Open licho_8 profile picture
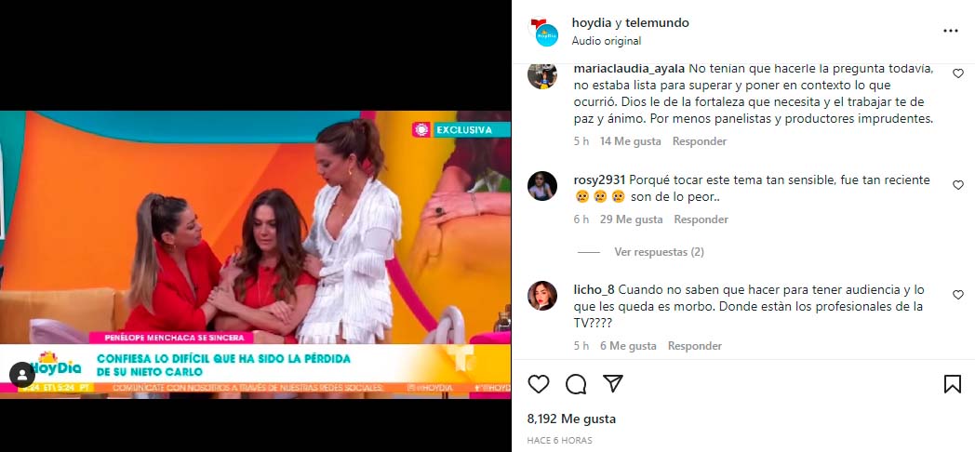Image resolution: width=975 pixels, height=452 pixels. tap(542, 296)
